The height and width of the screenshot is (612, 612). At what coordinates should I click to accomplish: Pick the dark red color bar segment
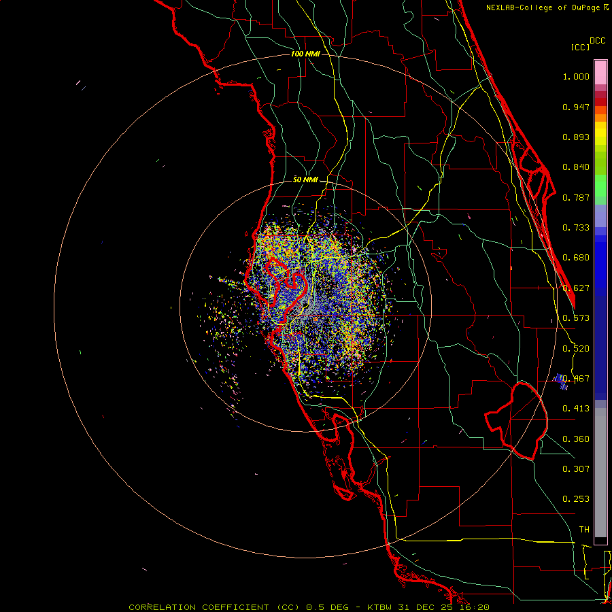(x=600, y=101)
